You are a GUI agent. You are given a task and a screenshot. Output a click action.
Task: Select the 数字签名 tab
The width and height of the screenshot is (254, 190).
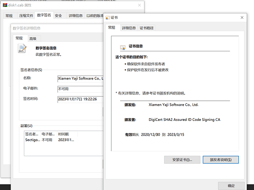(44, 15)
